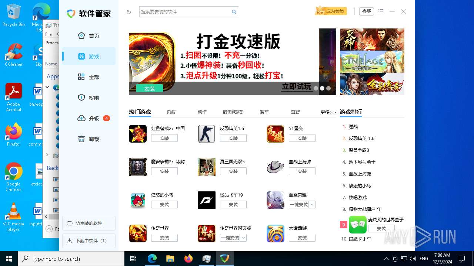Open dropdown arrow next to 传奇世界网页版 一键安装
Image resolution: width=474 pixels, height=266 pixels.
coord(243,238)
